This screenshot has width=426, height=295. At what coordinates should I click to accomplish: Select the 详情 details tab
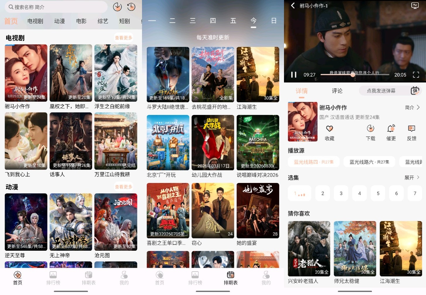(x=302, y=91)
